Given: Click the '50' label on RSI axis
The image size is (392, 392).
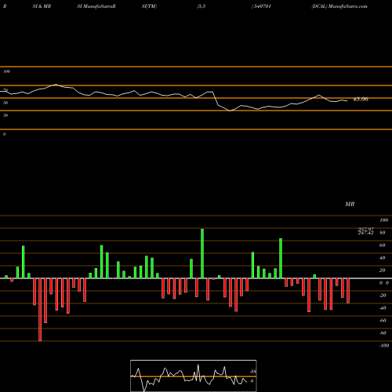Looking at the screenshot, I should coord(5,103).
